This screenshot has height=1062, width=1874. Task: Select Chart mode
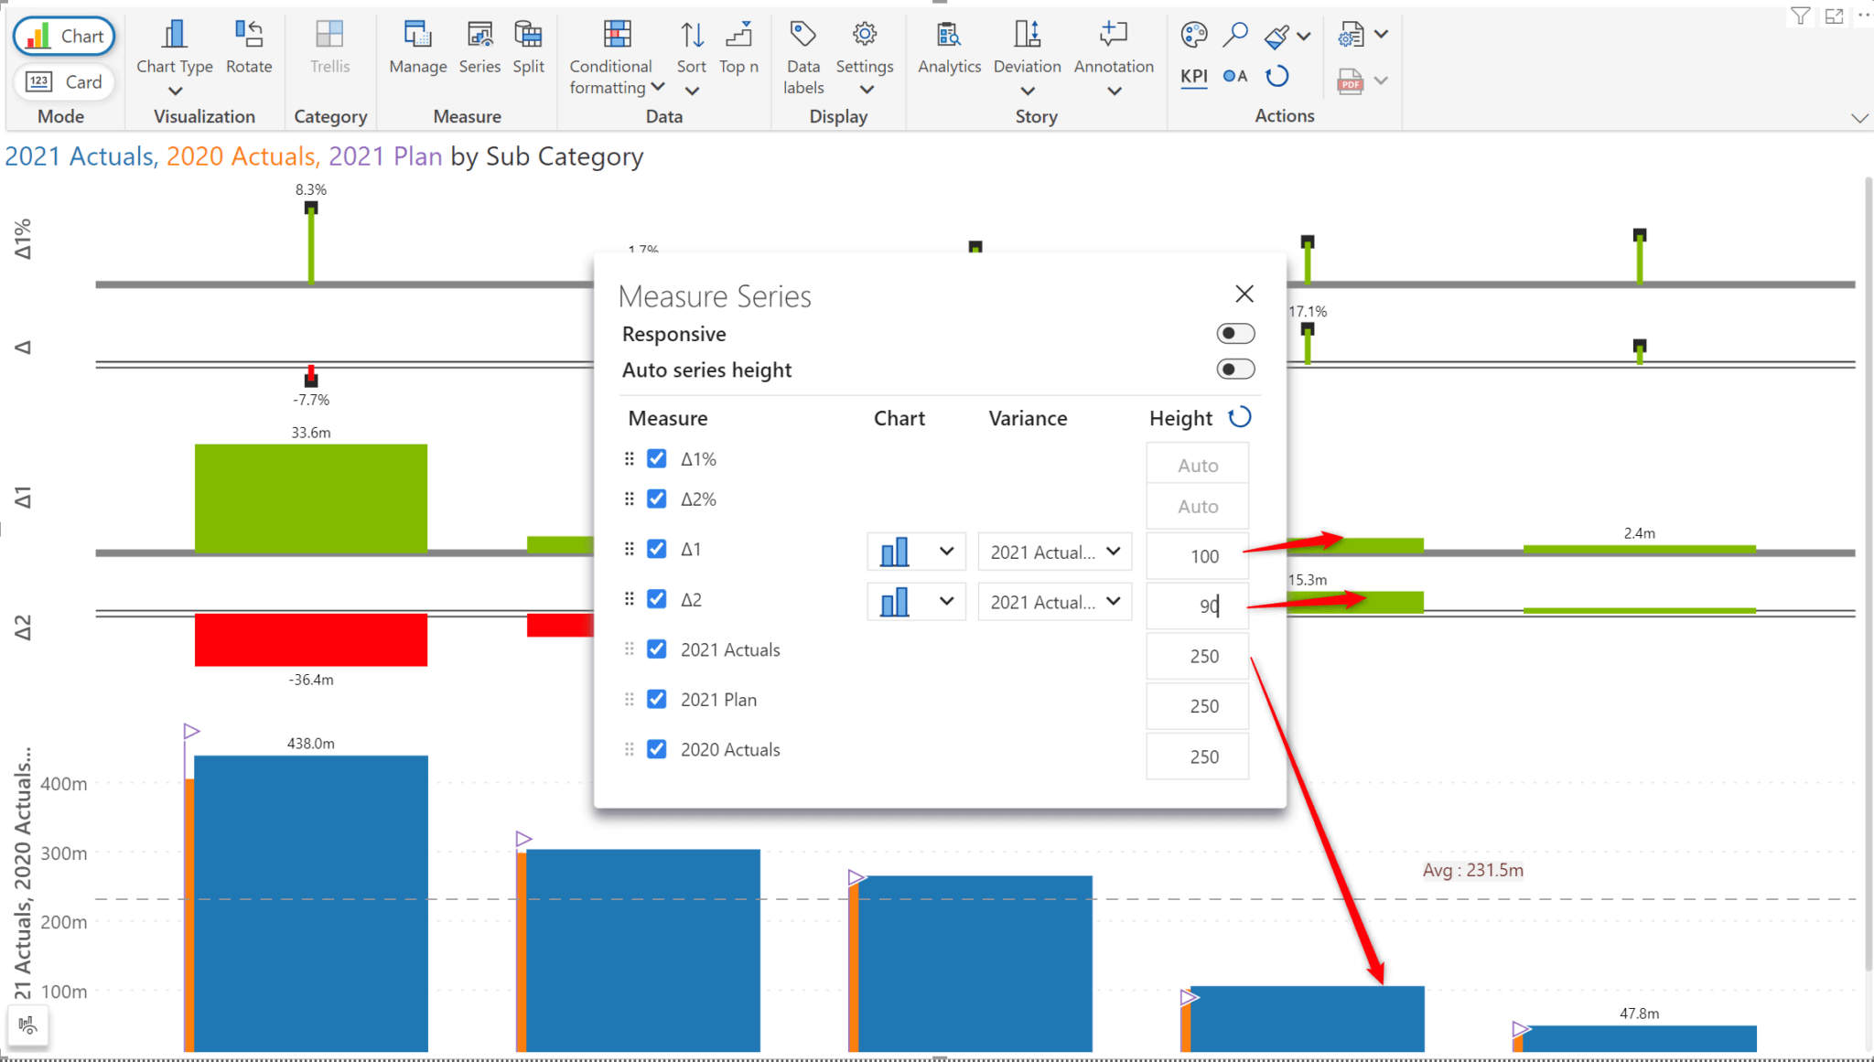click(63, 36)
